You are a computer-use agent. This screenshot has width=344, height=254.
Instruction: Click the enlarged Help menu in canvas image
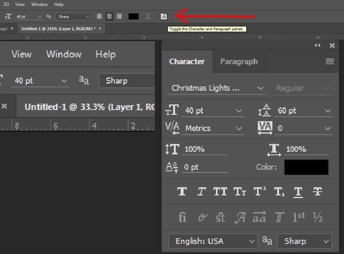click(106, 54)
